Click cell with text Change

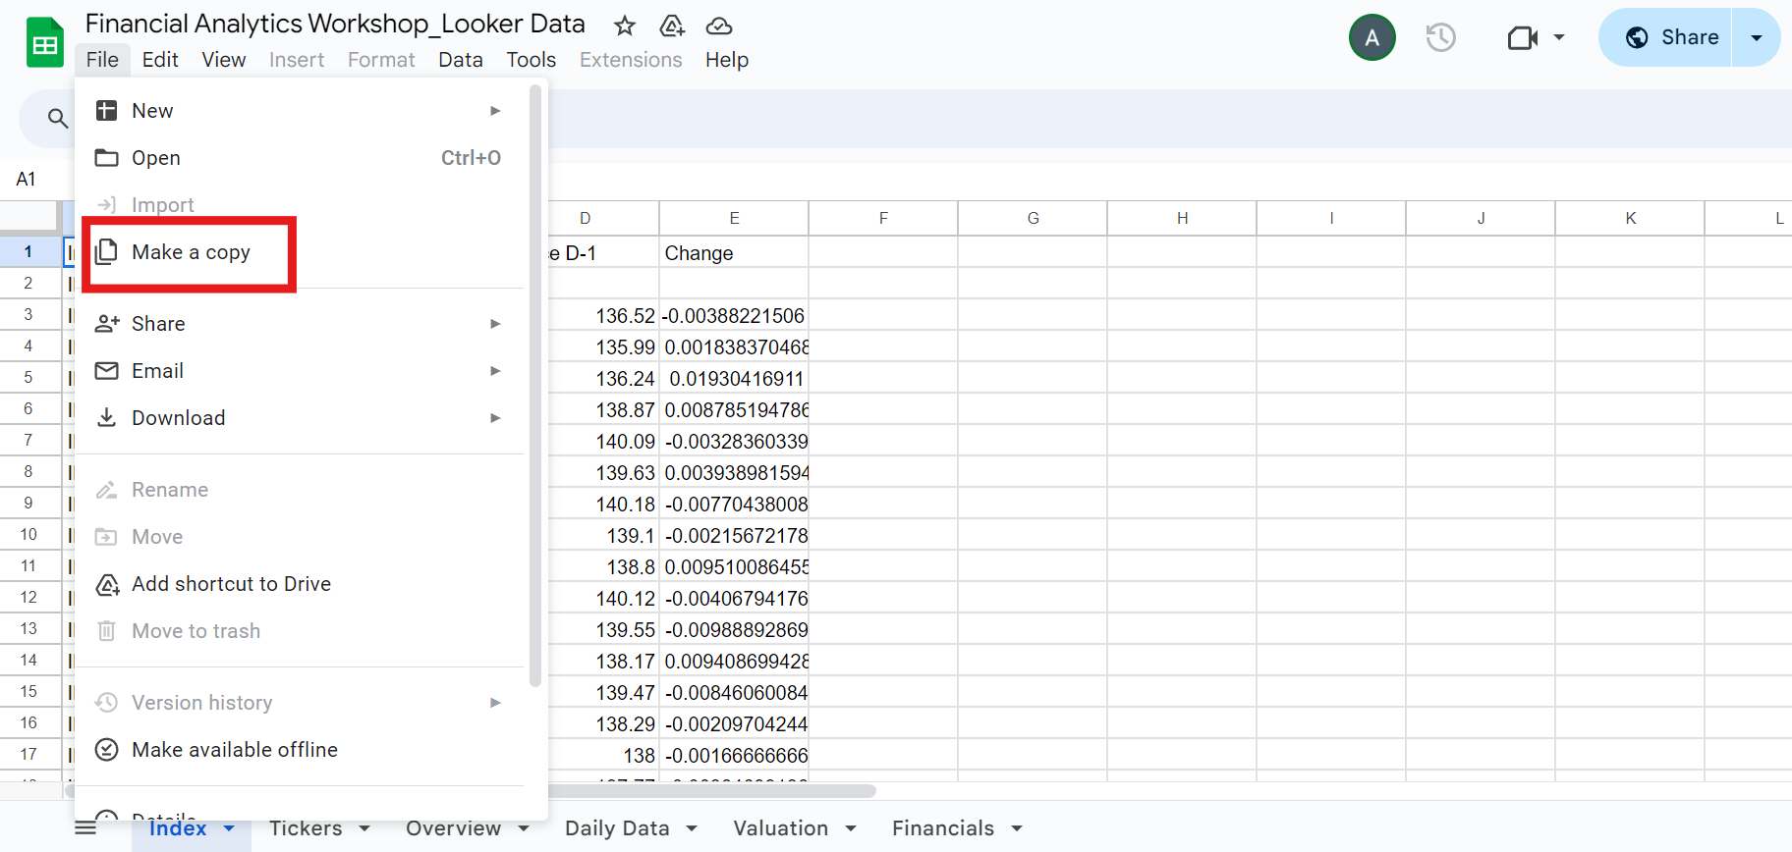(734, 253)
